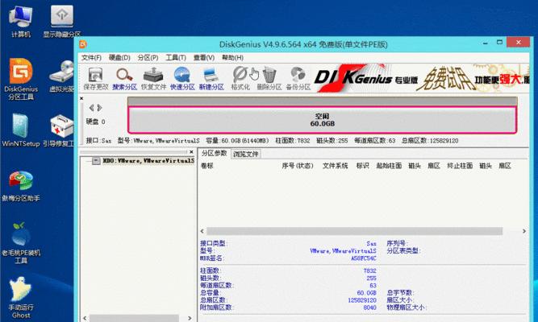Viewport: 538px width, 322px height.
Task: Open the 工具(T) menu
Action: click(176, 57)
